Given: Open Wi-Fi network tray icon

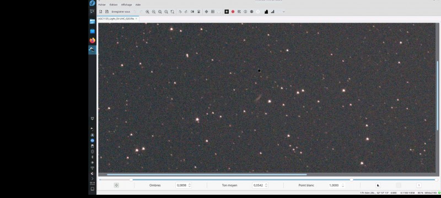Looking at the screenshot, I should 92,168.
